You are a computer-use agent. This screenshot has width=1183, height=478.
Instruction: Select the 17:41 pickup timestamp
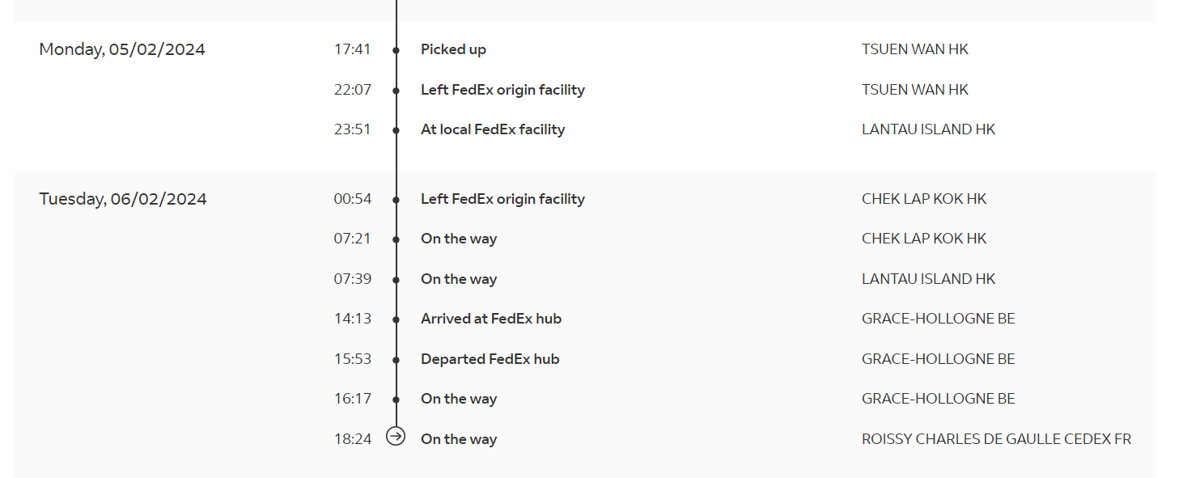tap(353, 49)
